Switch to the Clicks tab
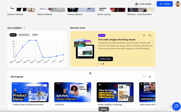Image resolution: width=181 pixels, height=112 pixels. click(x=35, y=35)
